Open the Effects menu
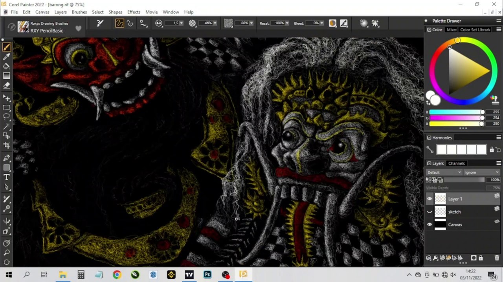503x282 pixels. (x=134, y=12)
